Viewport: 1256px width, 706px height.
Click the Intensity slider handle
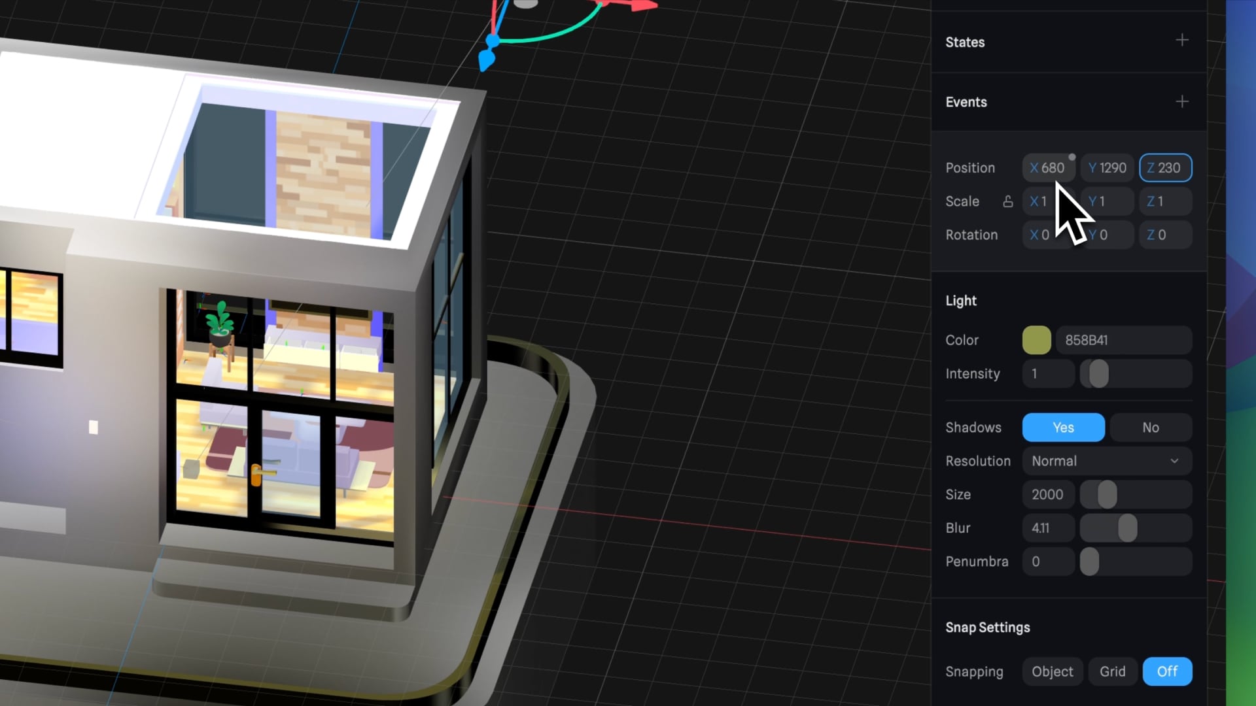(x=1098, y=373)
